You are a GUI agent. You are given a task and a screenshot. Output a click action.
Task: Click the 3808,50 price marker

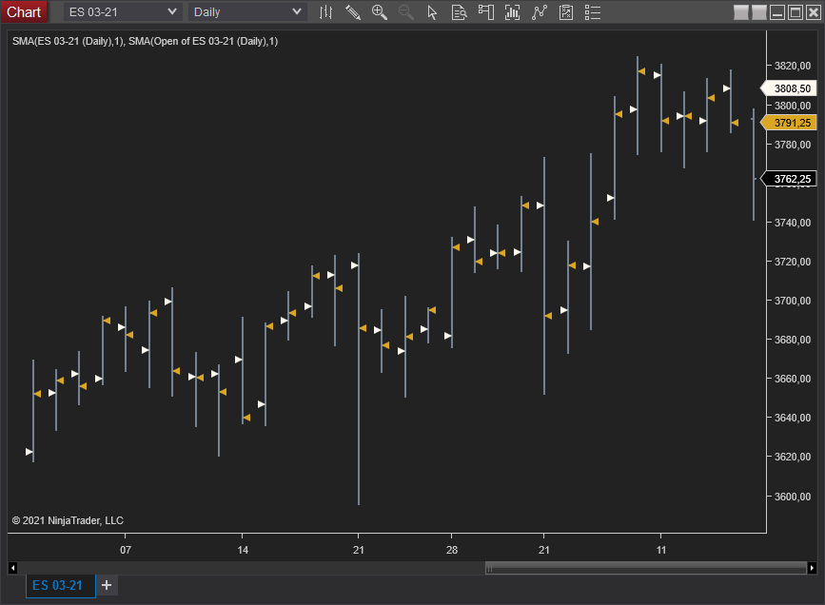pos(790,88)
